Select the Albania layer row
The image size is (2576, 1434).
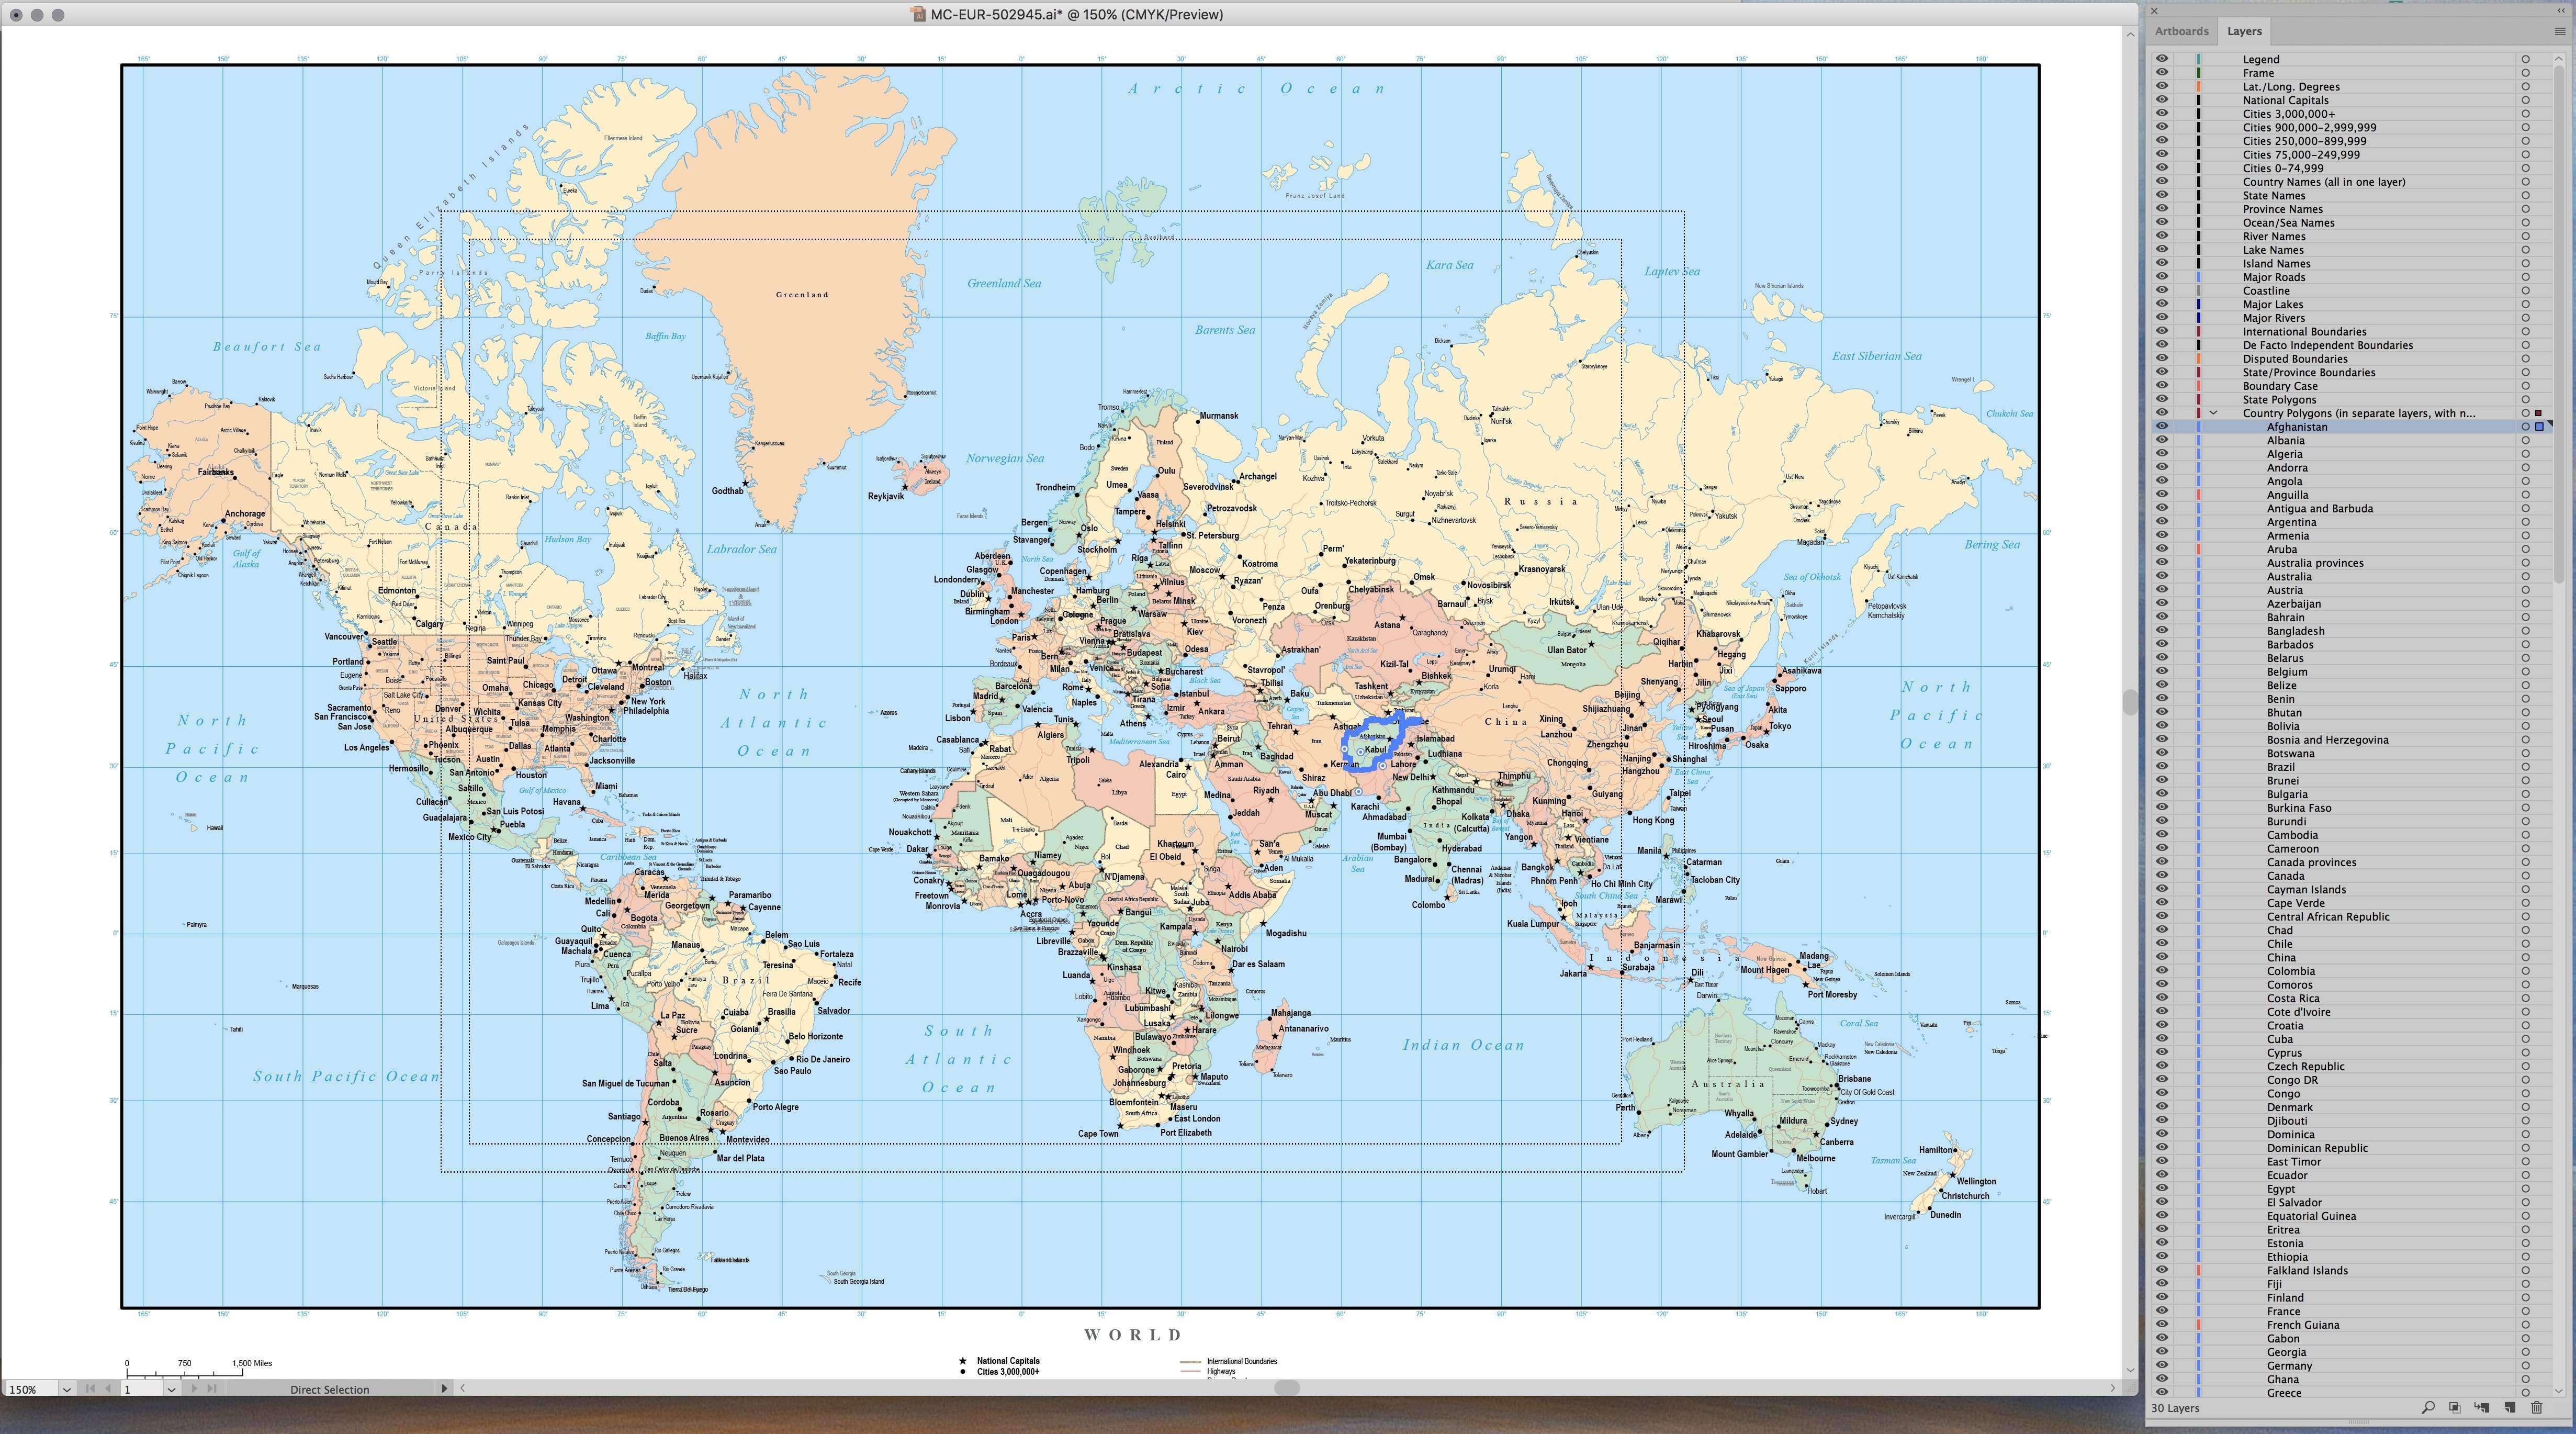[2351, 441]
